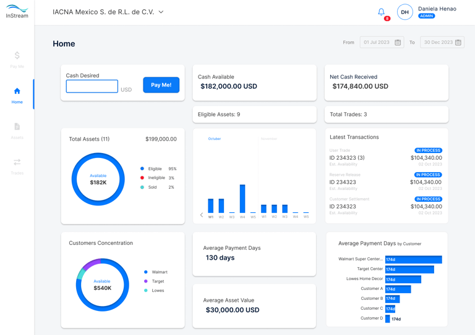Click the Eligible blue legend dot
This screenshot has width=475, height=335.
(142, 168)
